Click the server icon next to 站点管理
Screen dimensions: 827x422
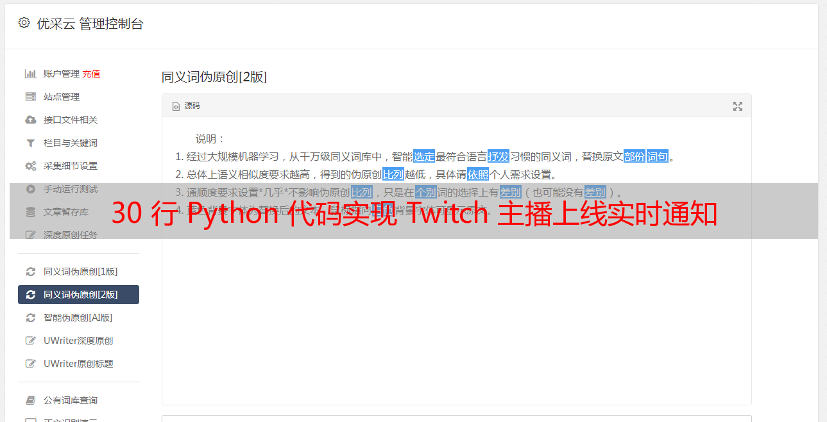click(30, 97)
